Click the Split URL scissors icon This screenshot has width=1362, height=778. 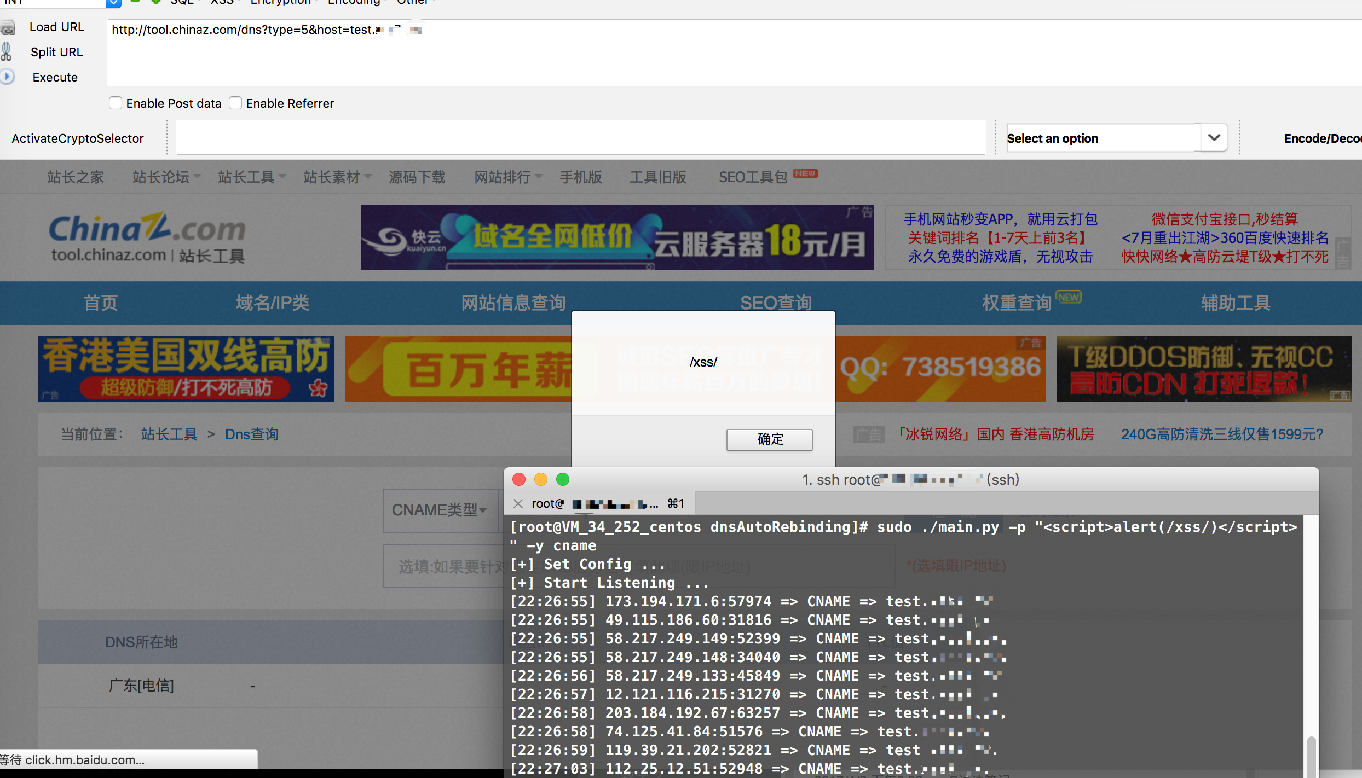tap(7, 52)
